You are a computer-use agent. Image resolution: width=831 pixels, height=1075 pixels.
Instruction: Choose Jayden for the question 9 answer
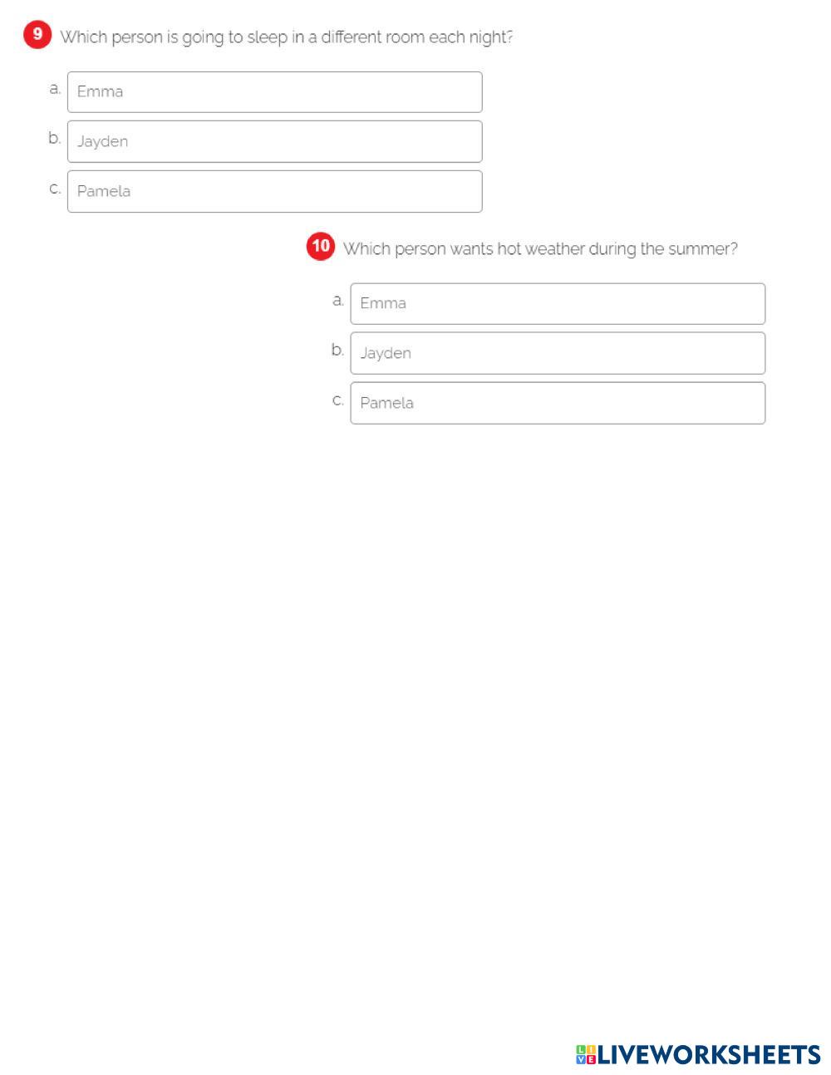pos(274,141)
